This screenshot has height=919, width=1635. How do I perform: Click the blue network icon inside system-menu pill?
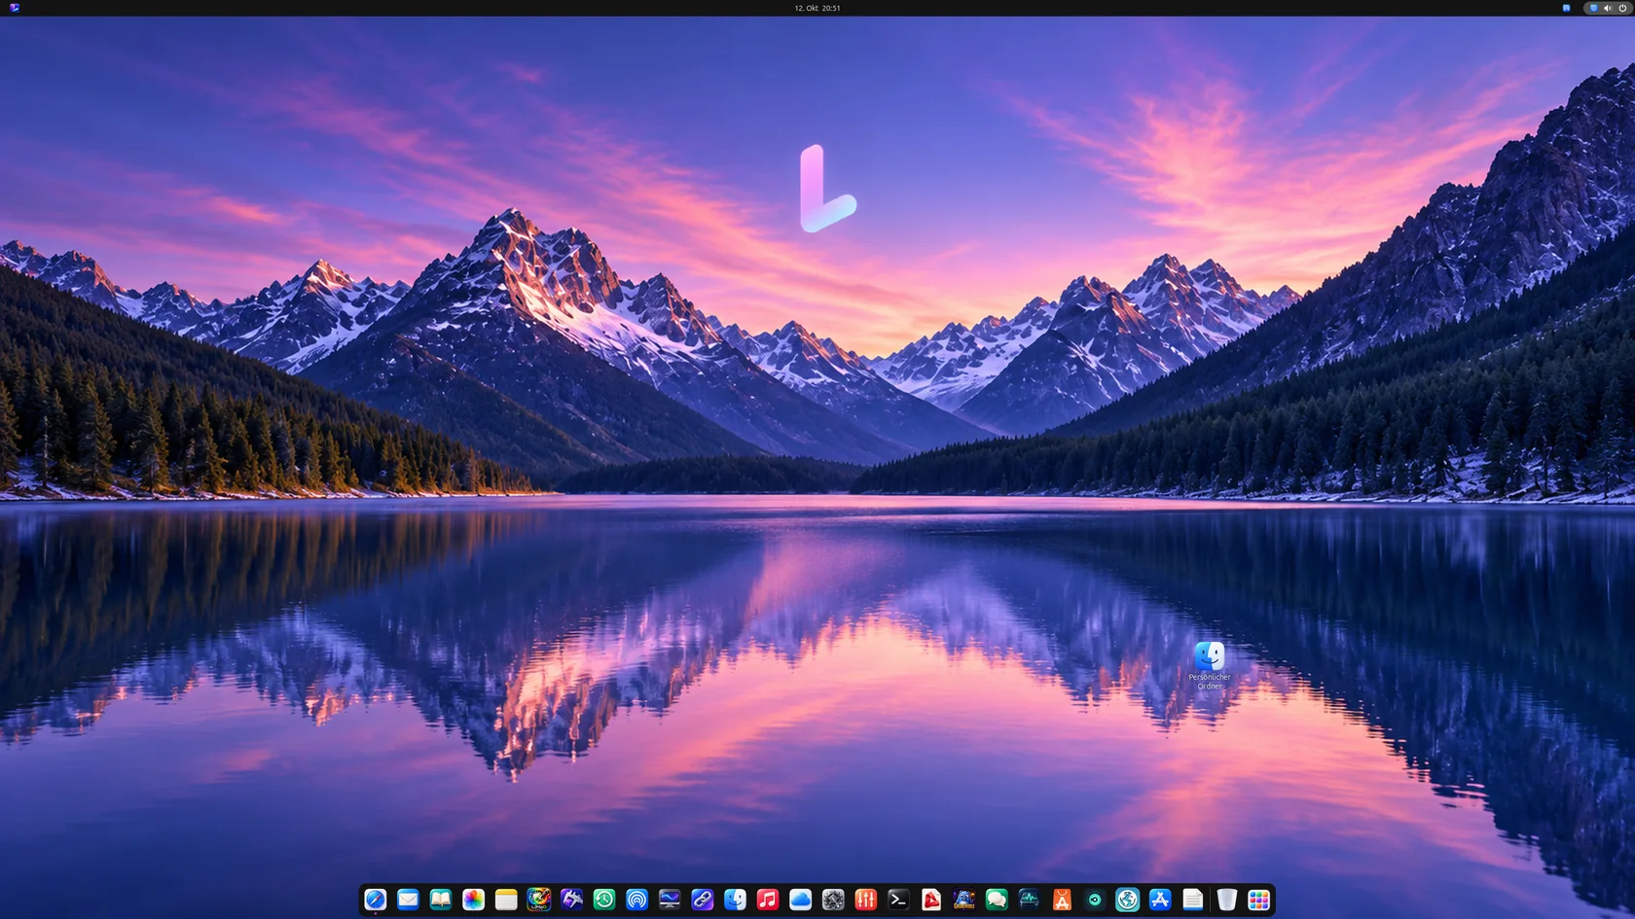1593,8
